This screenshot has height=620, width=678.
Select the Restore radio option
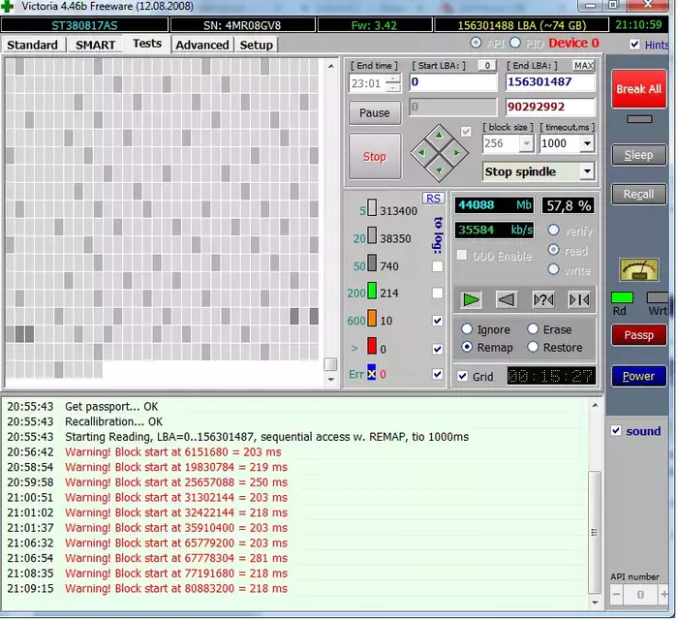pos(533,347)
